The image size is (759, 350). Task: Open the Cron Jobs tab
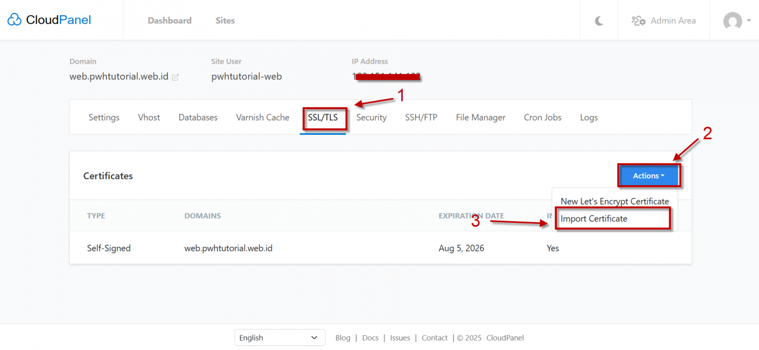click(542, 117)
